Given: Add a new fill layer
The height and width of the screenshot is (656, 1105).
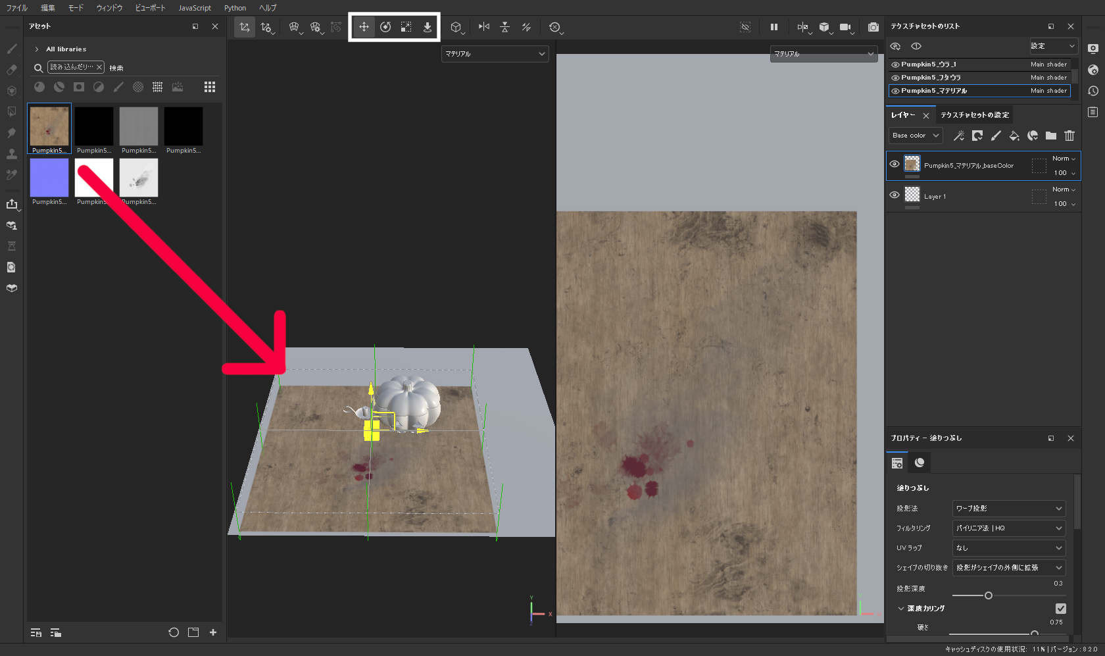Looking at the screenshot, I should pyautogui.click(x=1014, y=136).
